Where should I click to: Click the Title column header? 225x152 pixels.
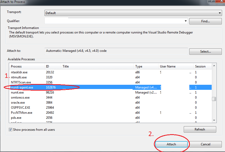(x=97, y=66)
